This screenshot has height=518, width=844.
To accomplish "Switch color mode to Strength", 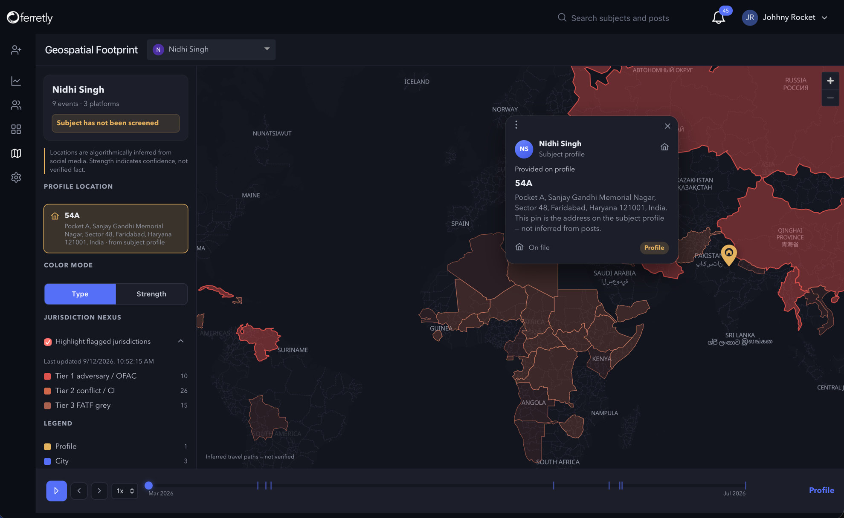I will tap(151, 294).
